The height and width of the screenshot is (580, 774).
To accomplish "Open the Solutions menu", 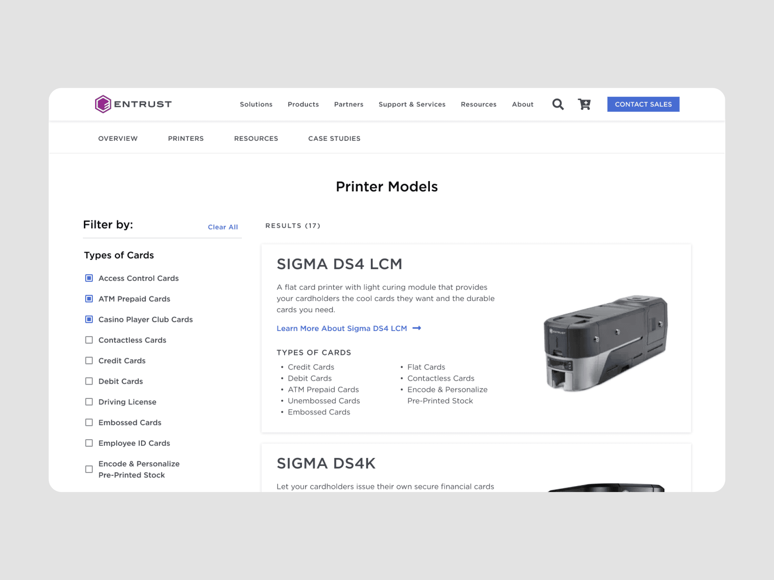I will [256, 104].
